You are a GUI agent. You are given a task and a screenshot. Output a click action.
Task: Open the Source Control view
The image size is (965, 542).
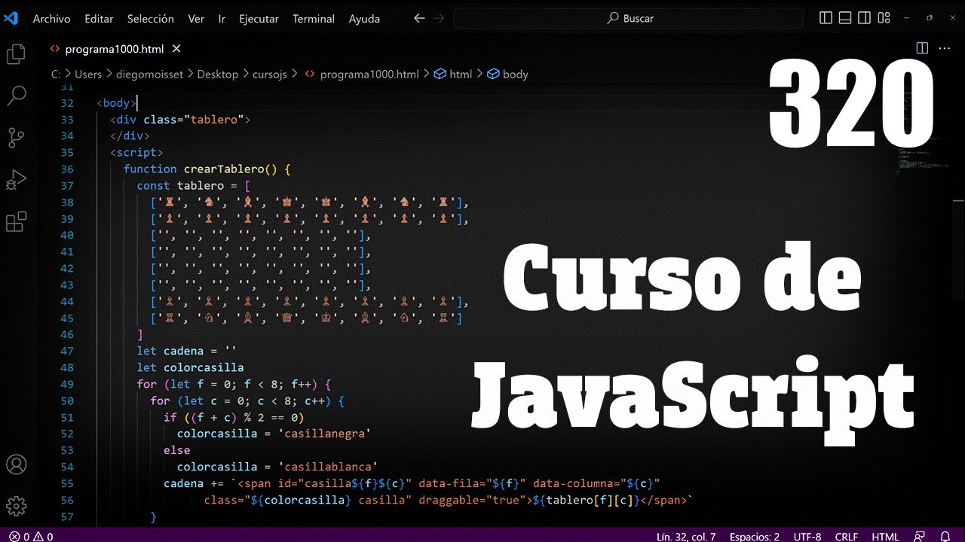click(16, 138)
